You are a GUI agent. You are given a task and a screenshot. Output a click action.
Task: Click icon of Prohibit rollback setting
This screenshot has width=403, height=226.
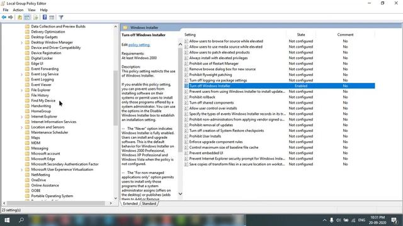tap(186, 97)
